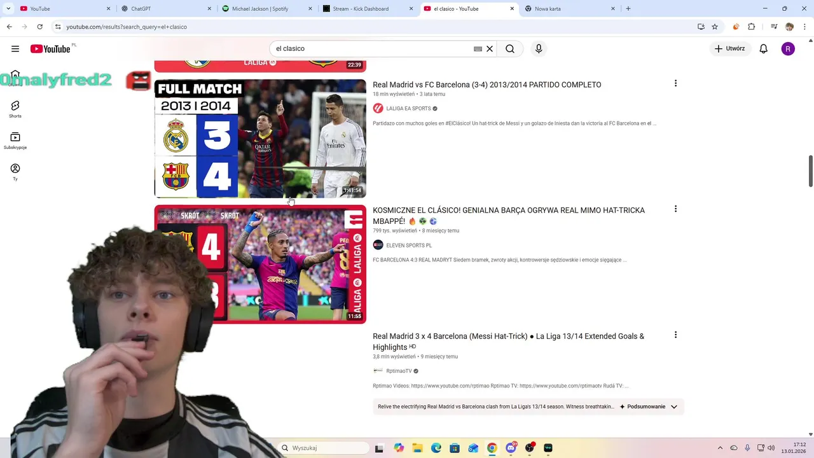The height and width of the screenshot is (458, 814).
Task: Click the LALIGA EA SPORTS channel name
Action: point(408,109)
